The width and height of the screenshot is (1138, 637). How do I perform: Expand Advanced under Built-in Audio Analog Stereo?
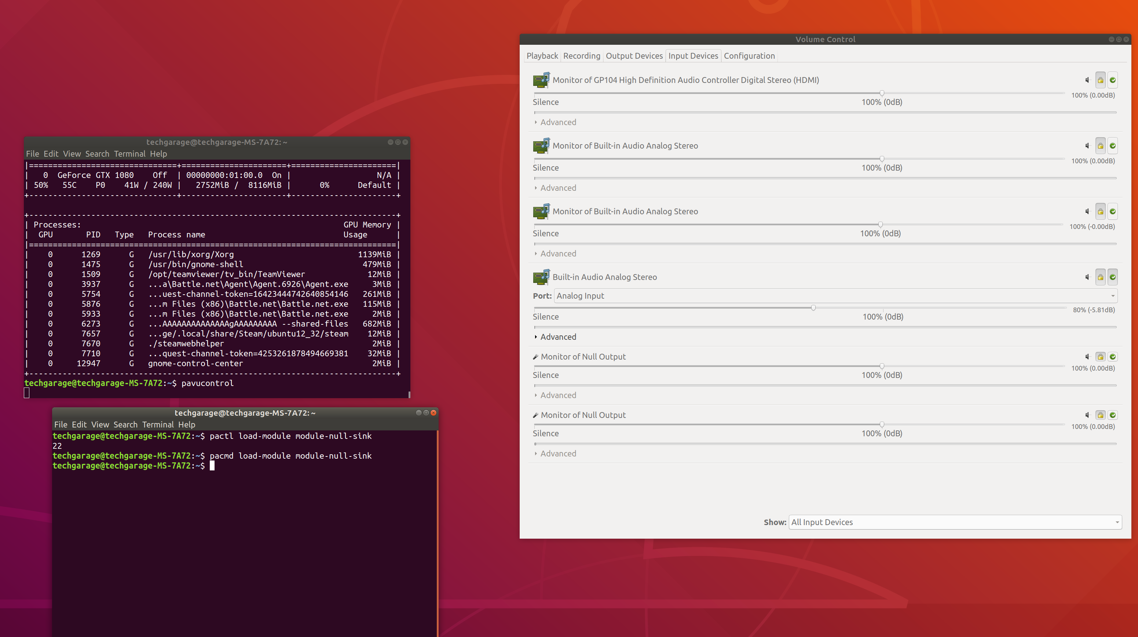click(x=557, y=337)
